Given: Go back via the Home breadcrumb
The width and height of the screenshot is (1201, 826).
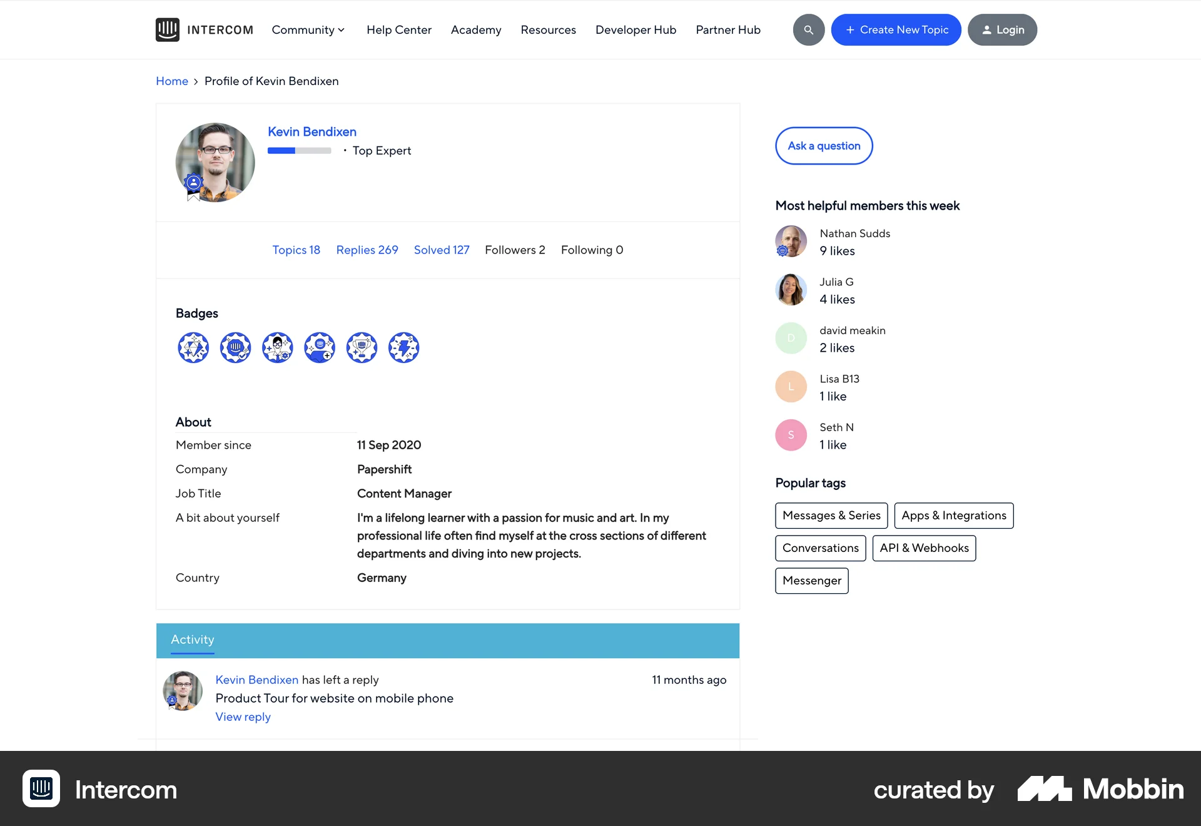Looking at the screenshot, I should point(171,81).
